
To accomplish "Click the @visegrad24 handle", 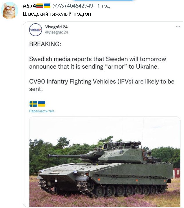I will pyautogui.click(x=56, y=32).
